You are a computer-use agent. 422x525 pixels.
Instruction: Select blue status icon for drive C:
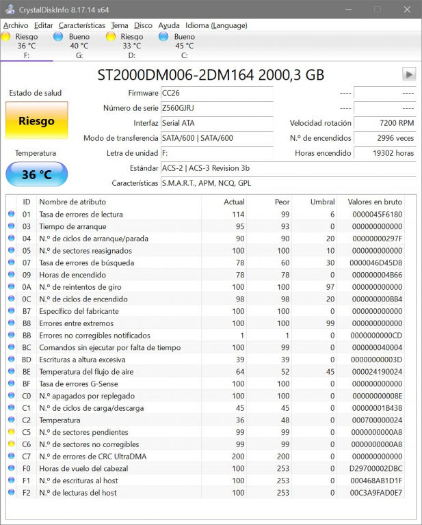click(x=163, y=37)
